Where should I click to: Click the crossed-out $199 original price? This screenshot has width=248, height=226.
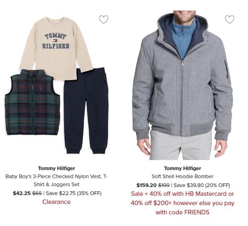pyautogui.click(x=164, y=185)
